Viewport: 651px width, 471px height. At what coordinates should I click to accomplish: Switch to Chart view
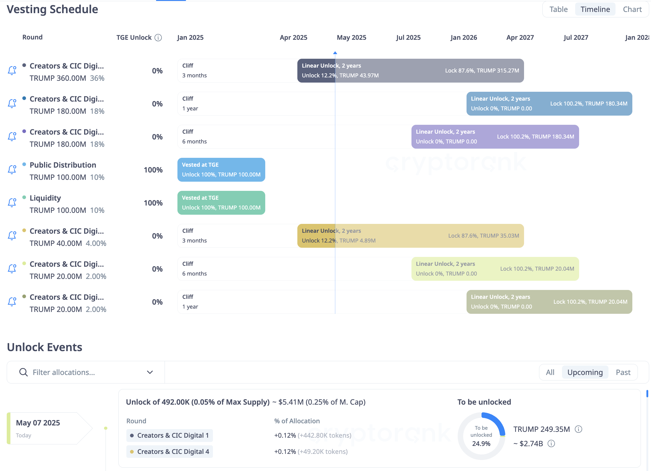[x=632, y=9]
